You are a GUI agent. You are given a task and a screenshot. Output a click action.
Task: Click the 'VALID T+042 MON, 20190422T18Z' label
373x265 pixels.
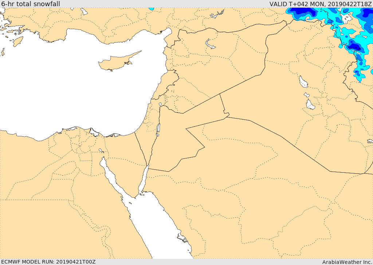[321, 4]
